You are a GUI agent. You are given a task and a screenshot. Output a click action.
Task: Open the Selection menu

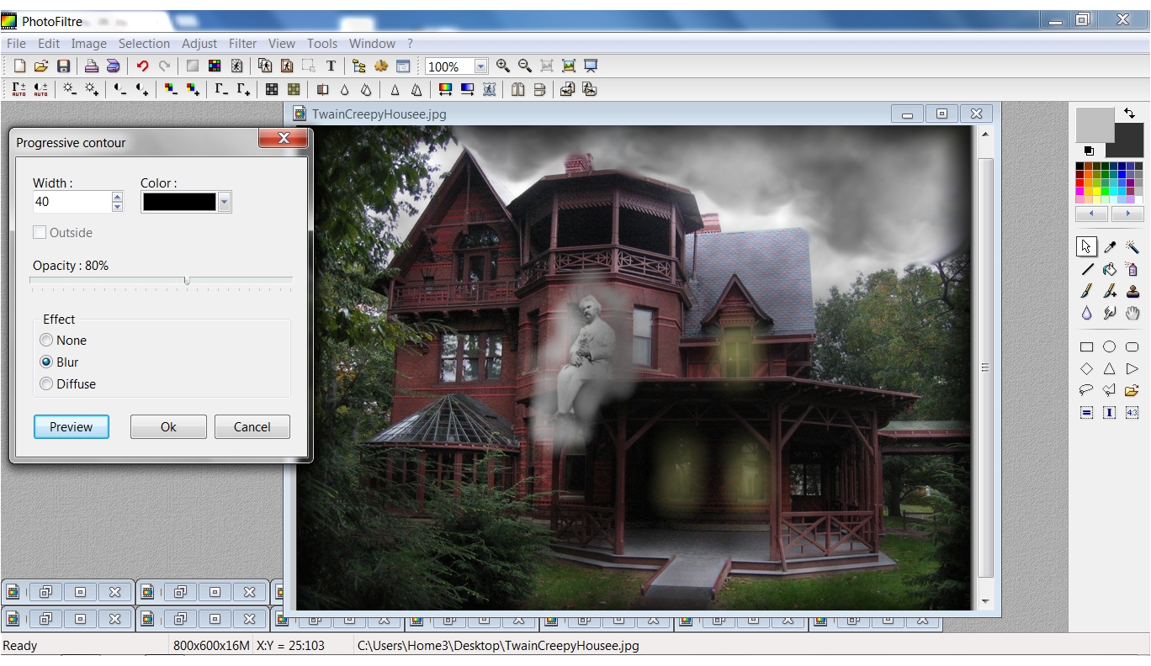(144, 44)
